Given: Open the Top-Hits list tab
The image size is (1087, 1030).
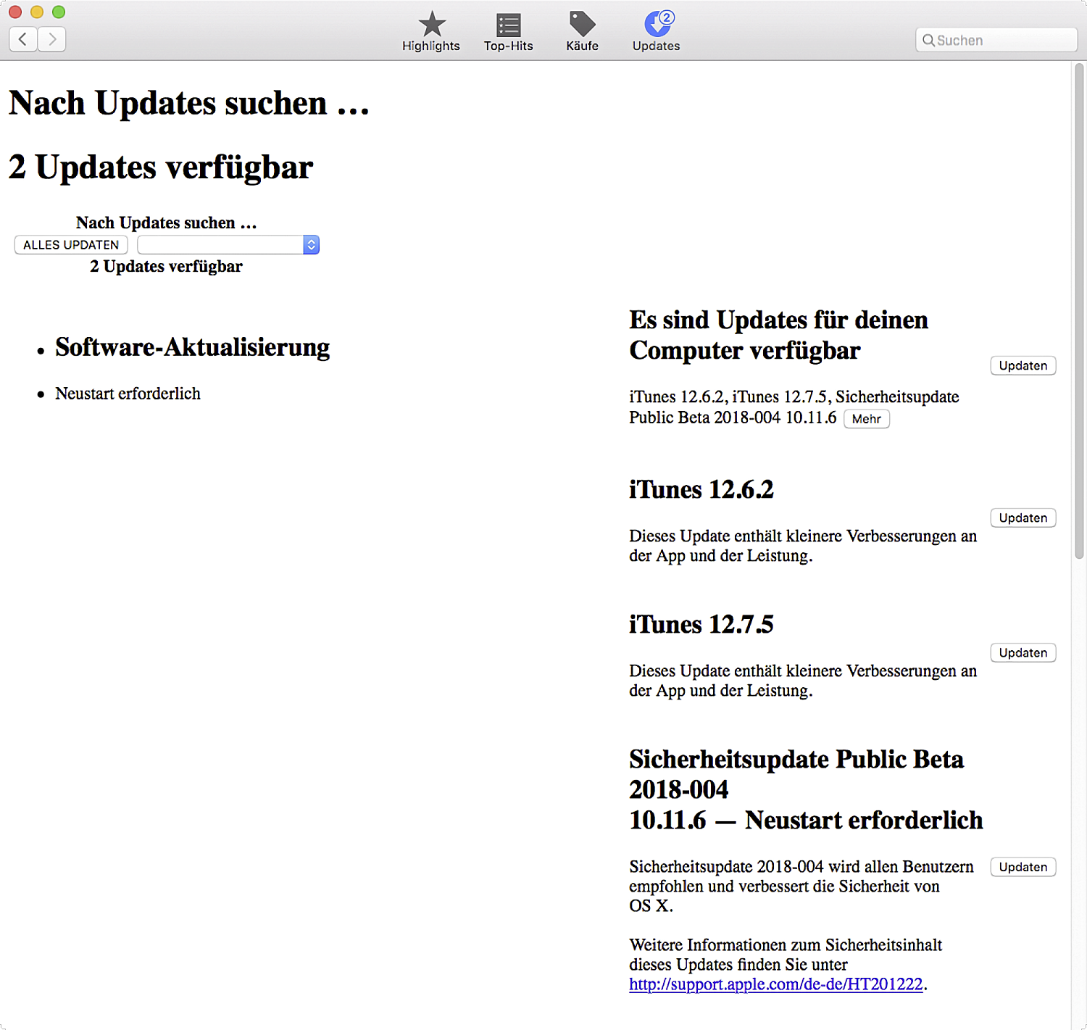Looking at the screenshot, I should coord(508,32).
